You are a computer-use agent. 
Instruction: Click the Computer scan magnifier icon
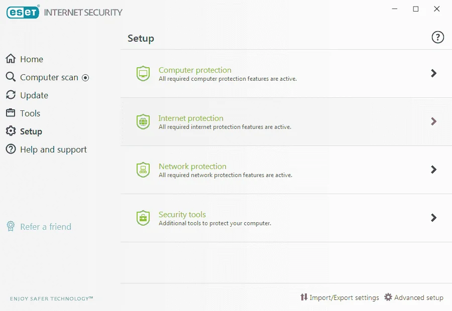point(11,77)
